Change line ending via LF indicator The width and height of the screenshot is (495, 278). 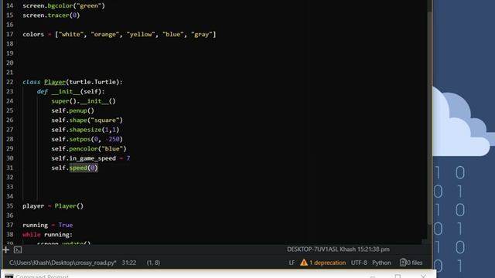292,263
